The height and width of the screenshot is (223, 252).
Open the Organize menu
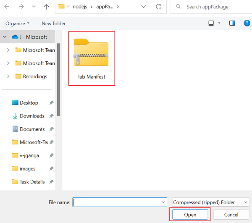click(x=17, y=24)
